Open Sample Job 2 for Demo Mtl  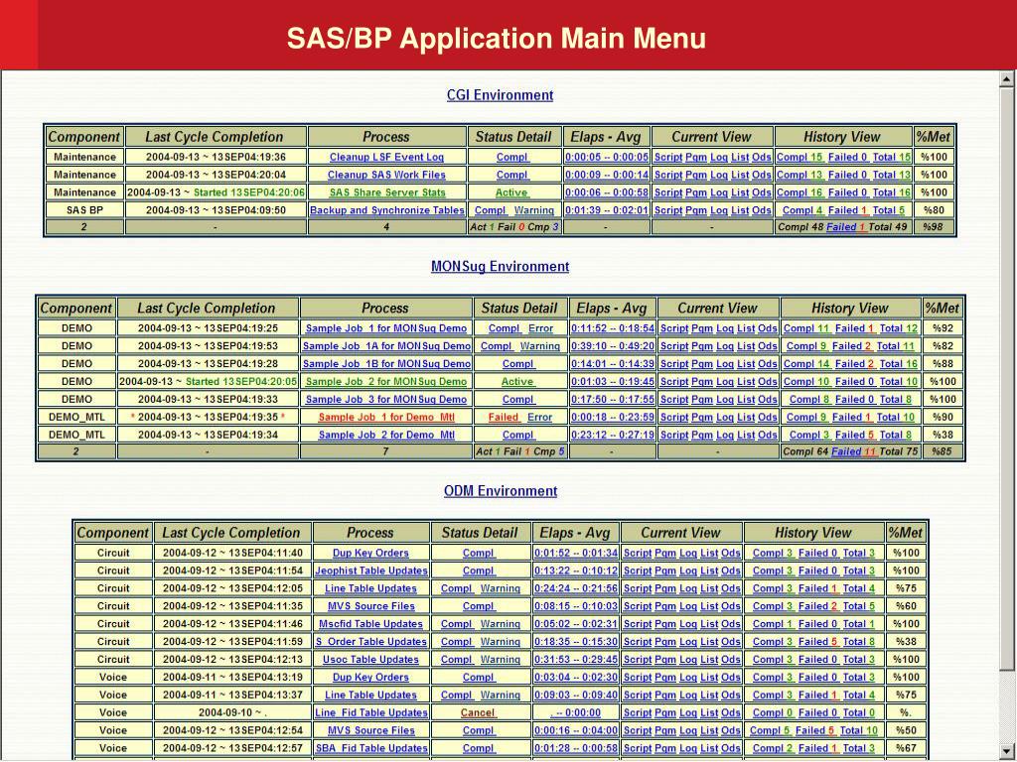coord(386,435)
